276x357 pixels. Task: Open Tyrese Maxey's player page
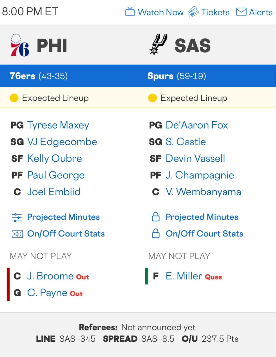point(58,125)
